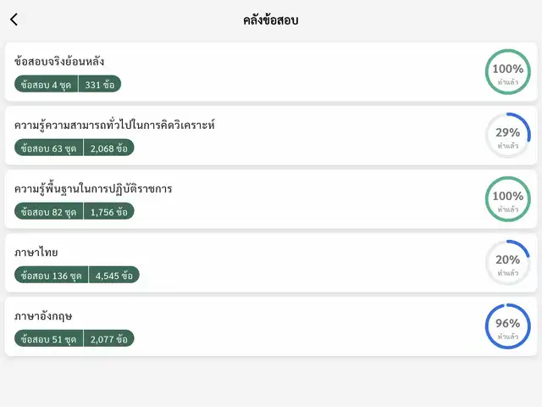Click the 29% completion progress circle

pyautogui.click(x=507, y=136)
